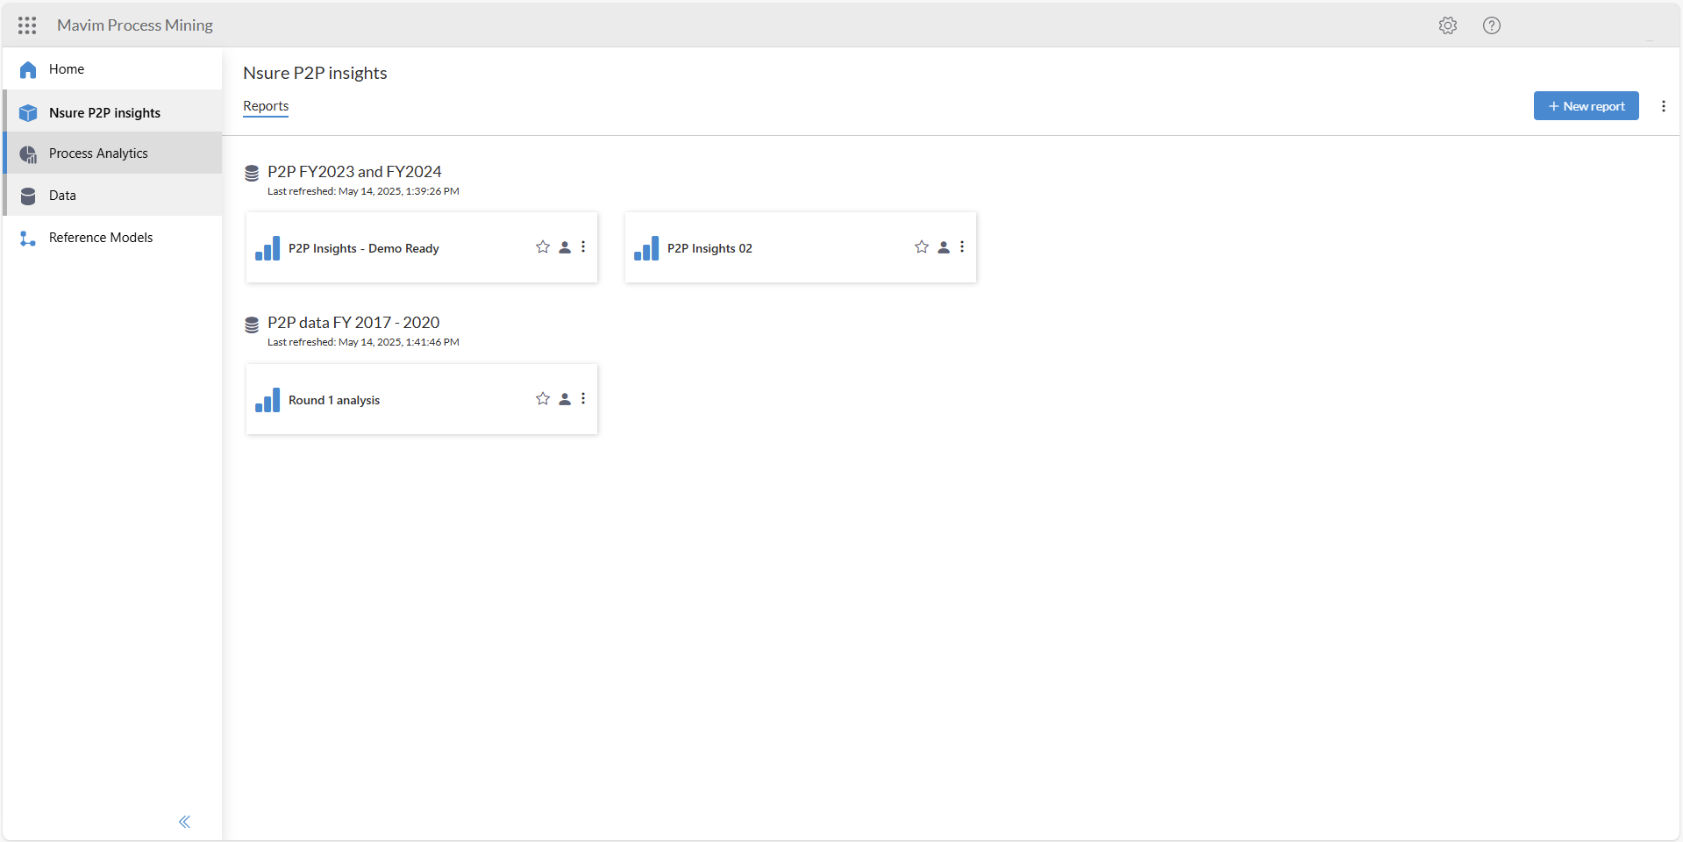Open the Data section in sidebar

point(62,196)
